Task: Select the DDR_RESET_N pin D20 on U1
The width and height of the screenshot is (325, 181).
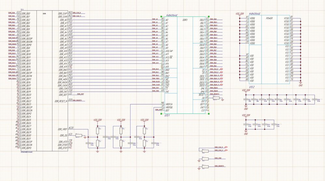Action: (x=71, y=100)
